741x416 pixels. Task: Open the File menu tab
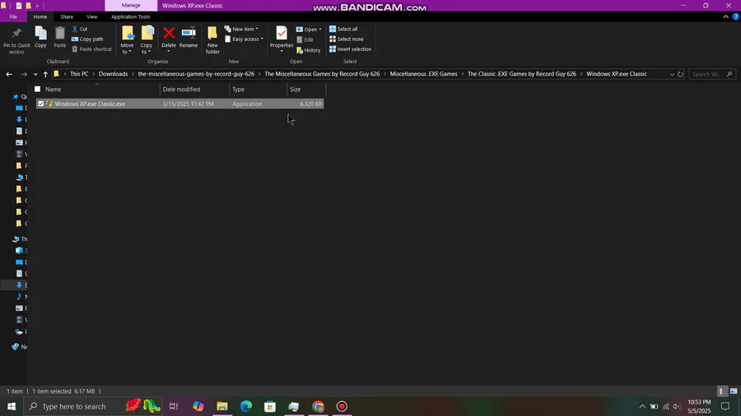coord(13,16)
